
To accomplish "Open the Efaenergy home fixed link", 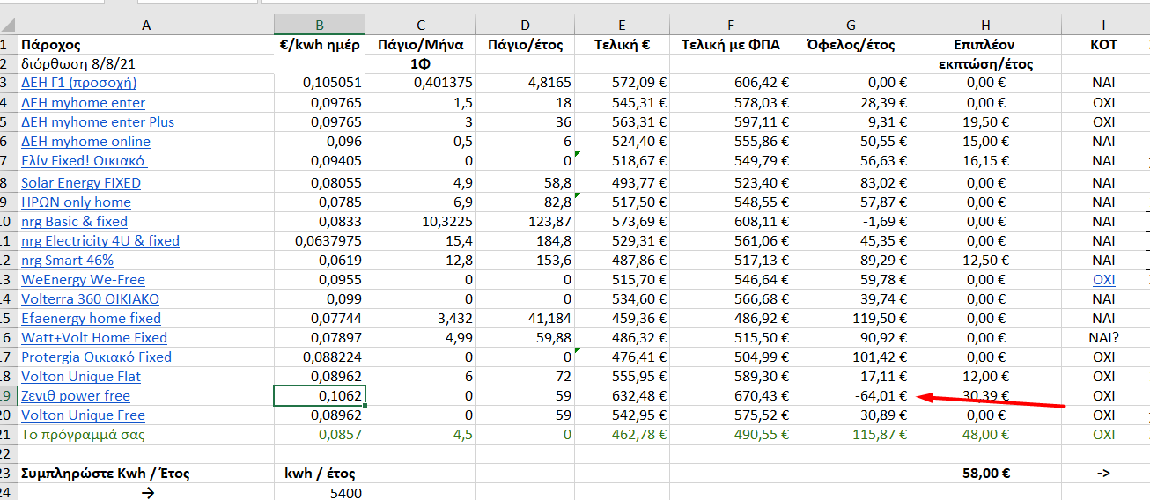I will click(91, 319).
